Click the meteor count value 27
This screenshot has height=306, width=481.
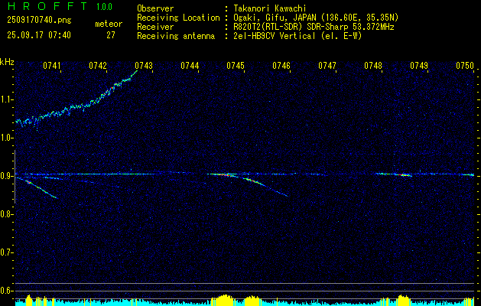click(x=111, y=35)
